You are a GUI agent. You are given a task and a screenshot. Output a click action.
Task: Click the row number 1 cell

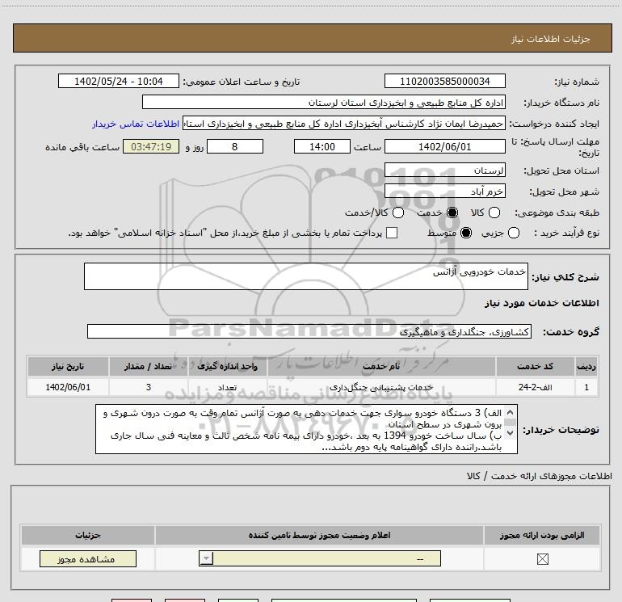586,387
